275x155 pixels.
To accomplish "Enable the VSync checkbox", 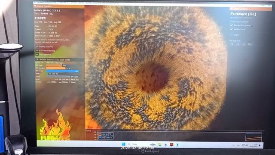I will (x=232, y=35).
